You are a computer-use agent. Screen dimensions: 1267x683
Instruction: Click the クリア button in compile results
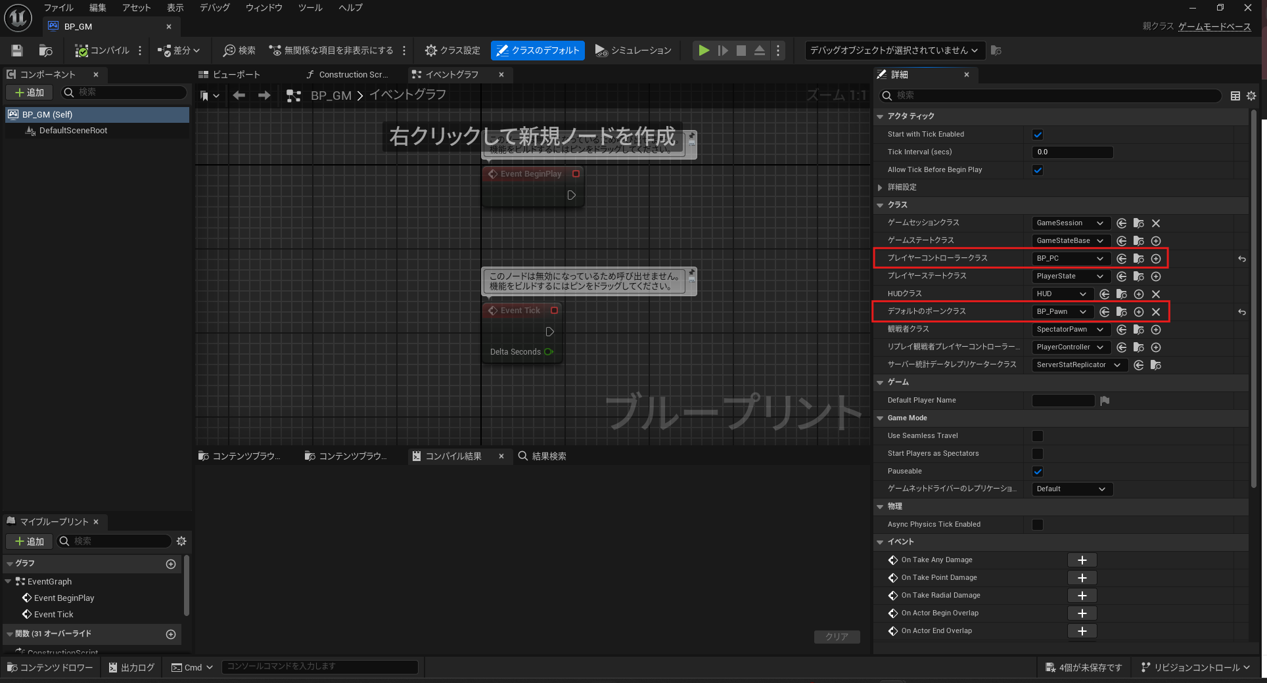[x=837, y=636]
